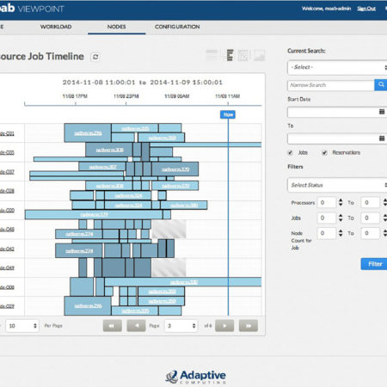Open the Configuration tab
Image resolution: width=387 pixels, height=387 pixels.
[x=177, y=27]
